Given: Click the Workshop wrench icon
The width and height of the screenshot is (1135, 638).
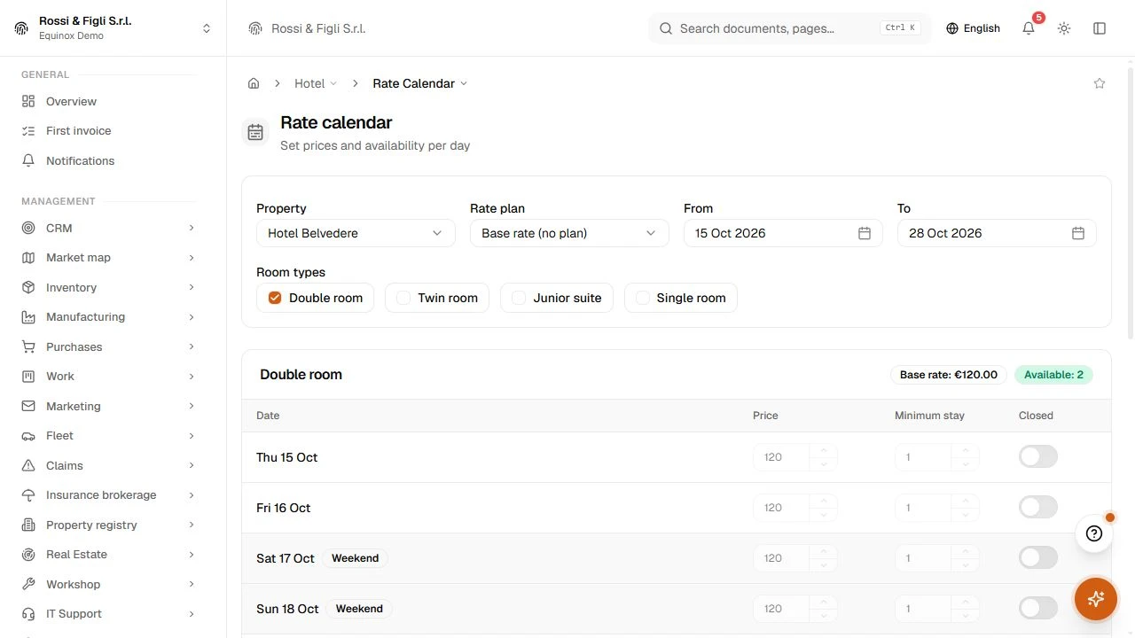Looking at the screenshot, I should (x=28, y=584).
